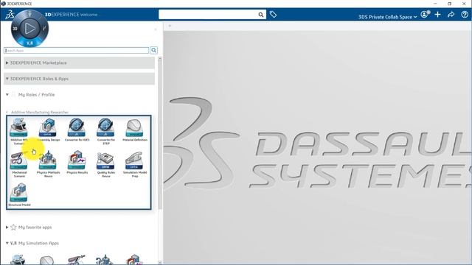Image resolution: width=472 pixels, height=265 pixels.
Task: Click the favorite apps star icon
Action: point(13,227)
